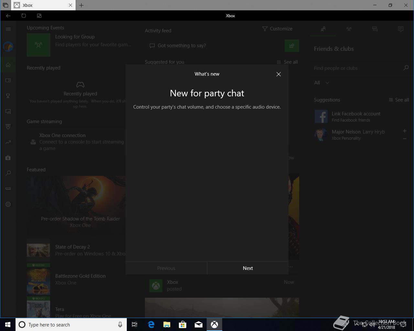This screenshot has height=331, width=414.
Task: Open Search magnifier in sidebar
Action: coord(8,173)
